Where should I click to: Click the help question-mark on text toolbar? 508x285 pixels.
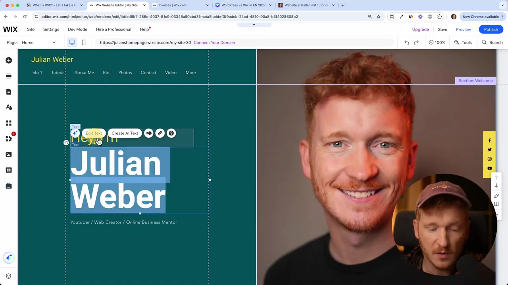(x=171, y=133)
